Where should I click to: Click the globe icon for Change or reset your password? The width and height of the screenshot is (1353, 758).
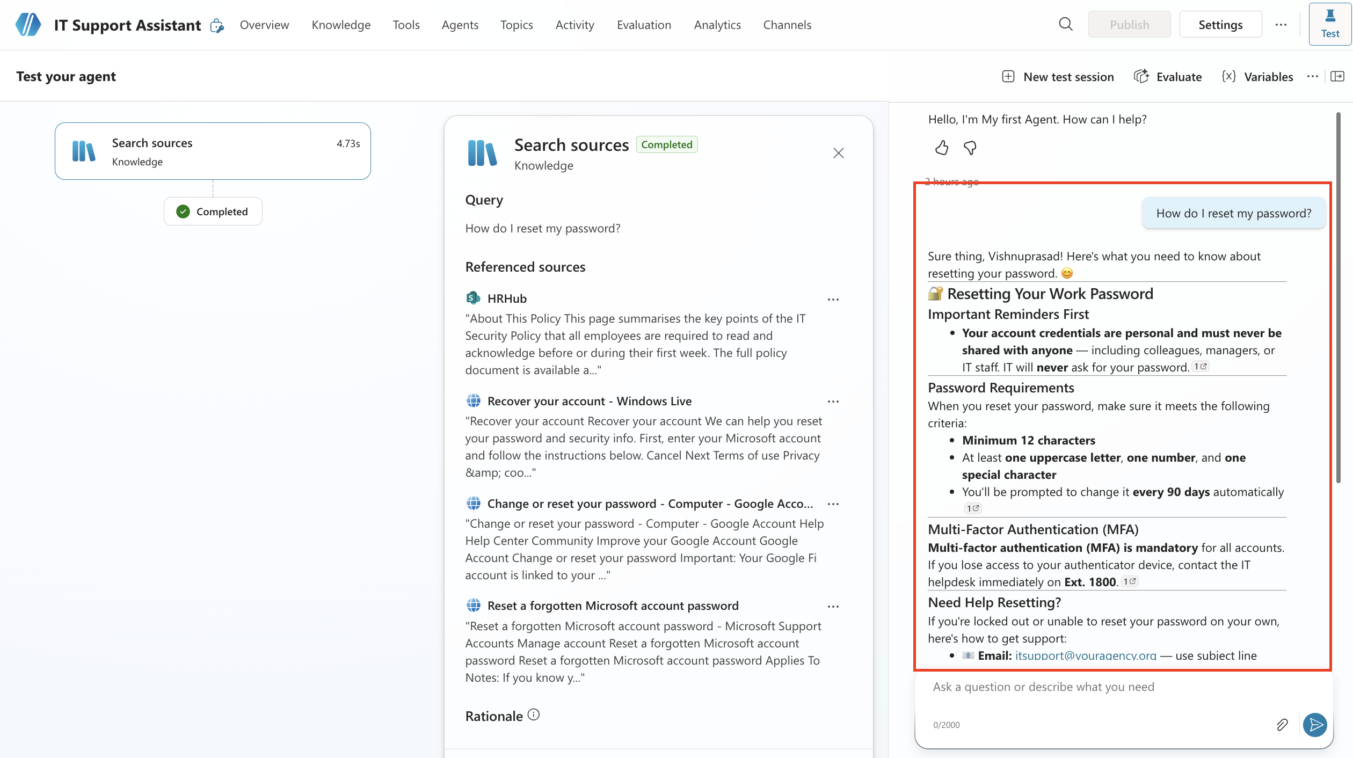point(474,503)
